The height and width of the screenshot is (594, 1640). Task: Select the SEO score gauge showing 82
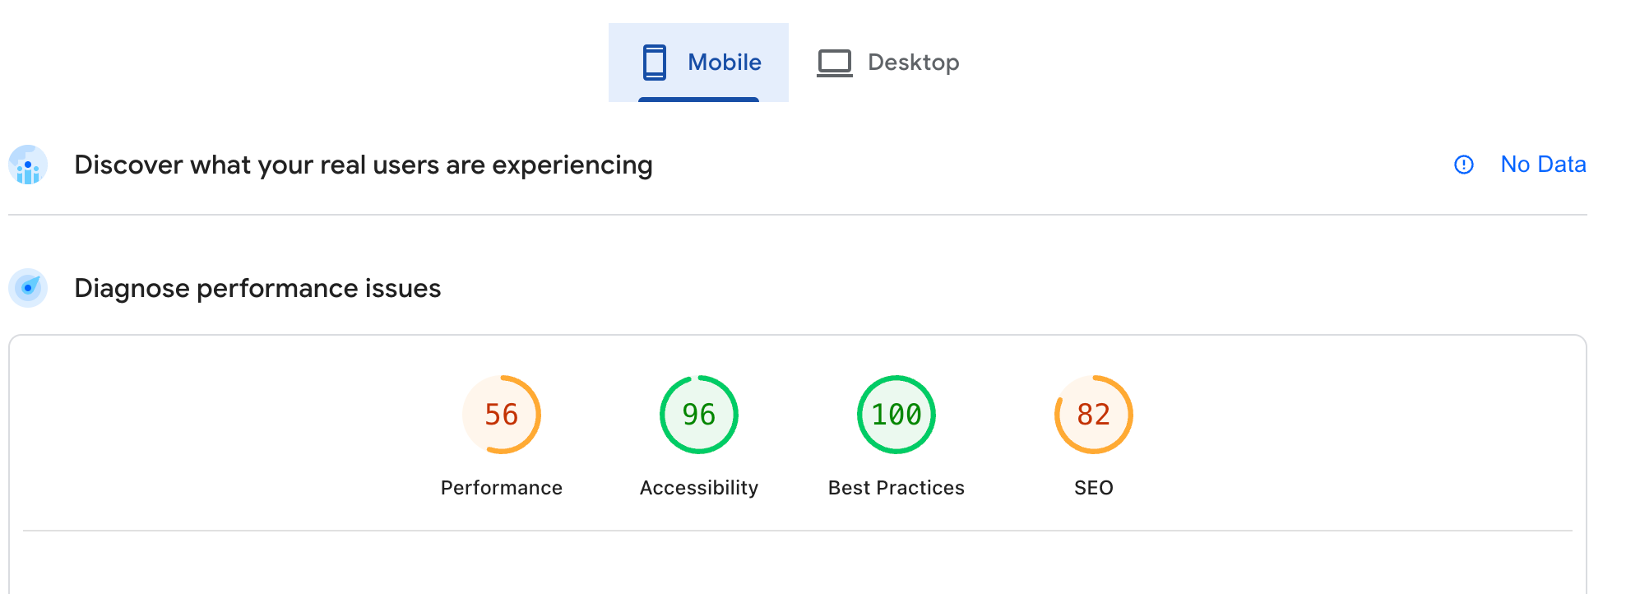pos(1094,415)
